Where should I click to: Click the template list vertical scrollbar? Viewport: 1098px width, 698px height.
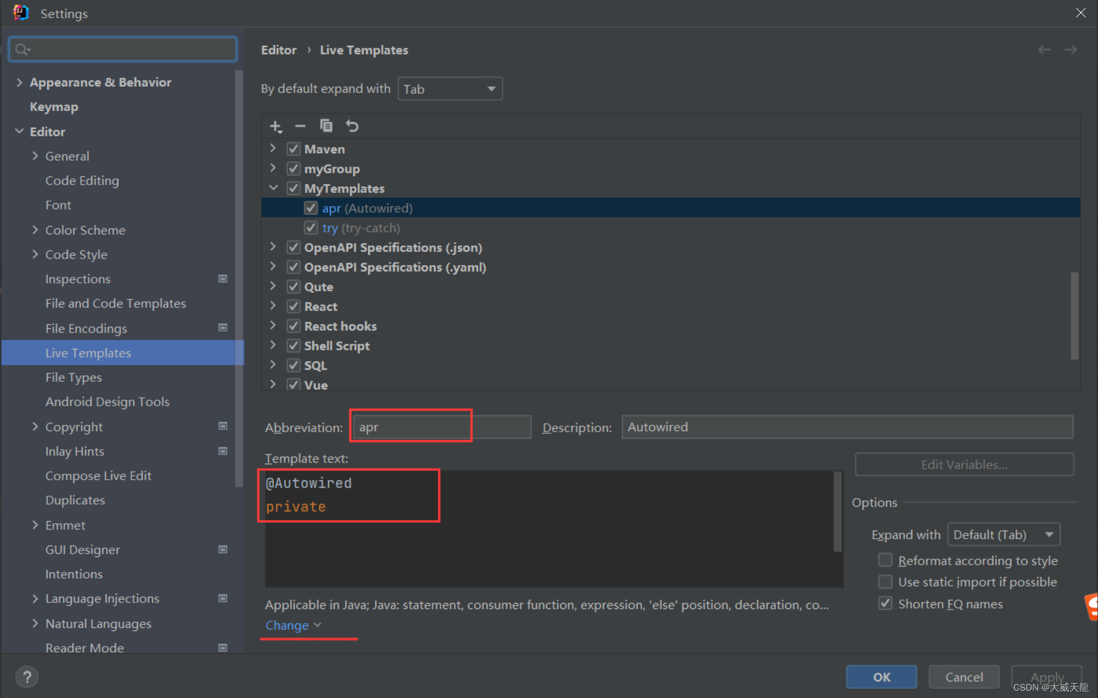coord(1074,316)
